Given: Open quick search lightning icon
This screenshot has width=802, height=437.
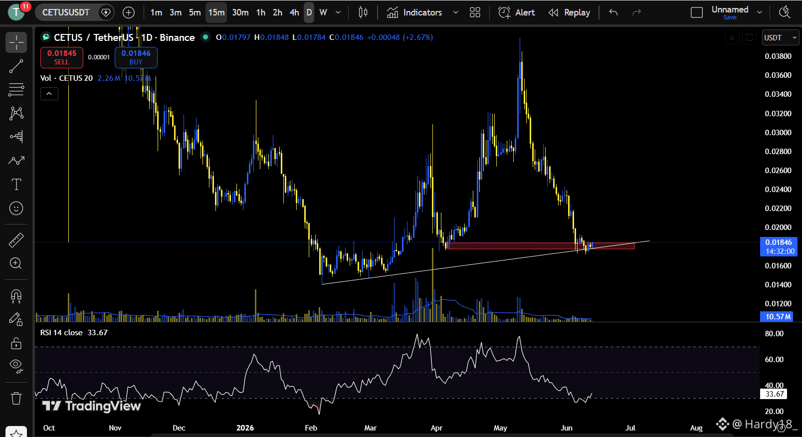Looking at the screenshot, I should (x=785, y=12).
